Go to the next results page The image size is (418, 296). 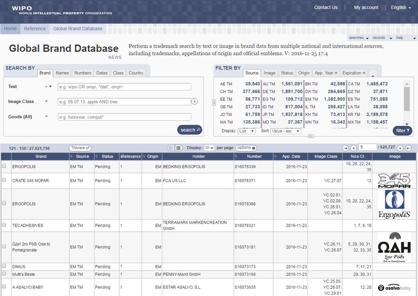[400, 148]
